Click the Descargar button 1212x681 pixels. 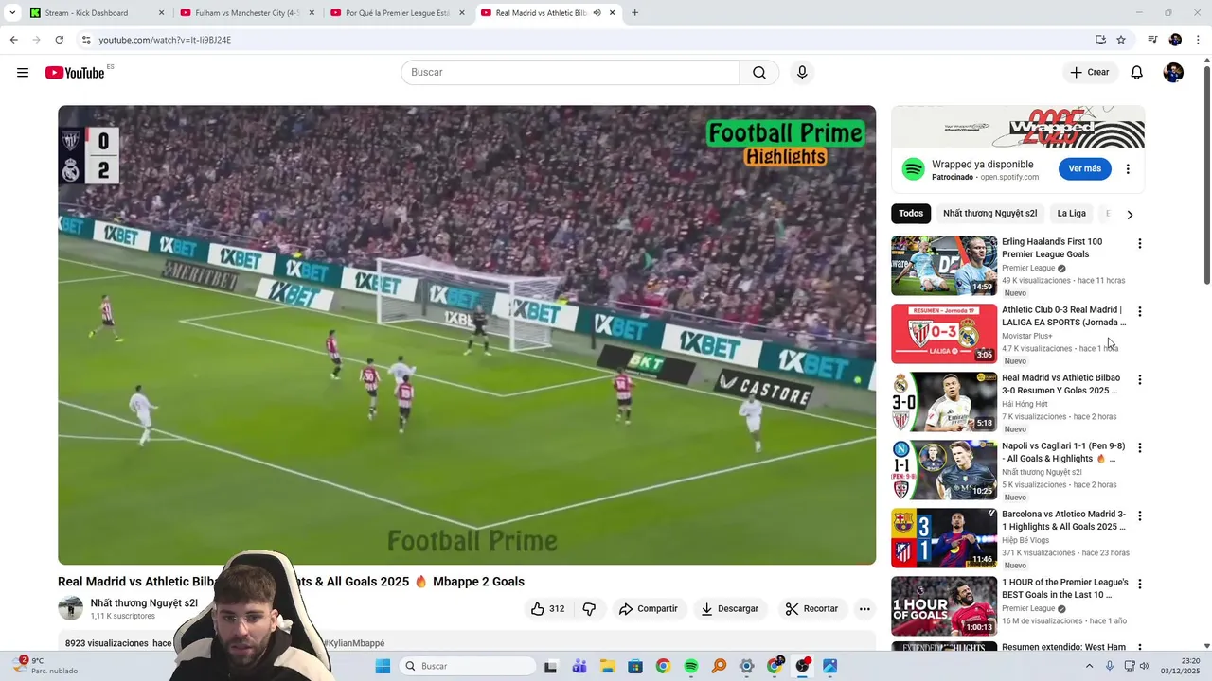tap(730, 609)
